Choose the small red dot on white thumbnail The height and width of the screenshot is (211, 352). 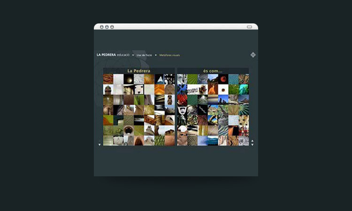click(223, 89)
